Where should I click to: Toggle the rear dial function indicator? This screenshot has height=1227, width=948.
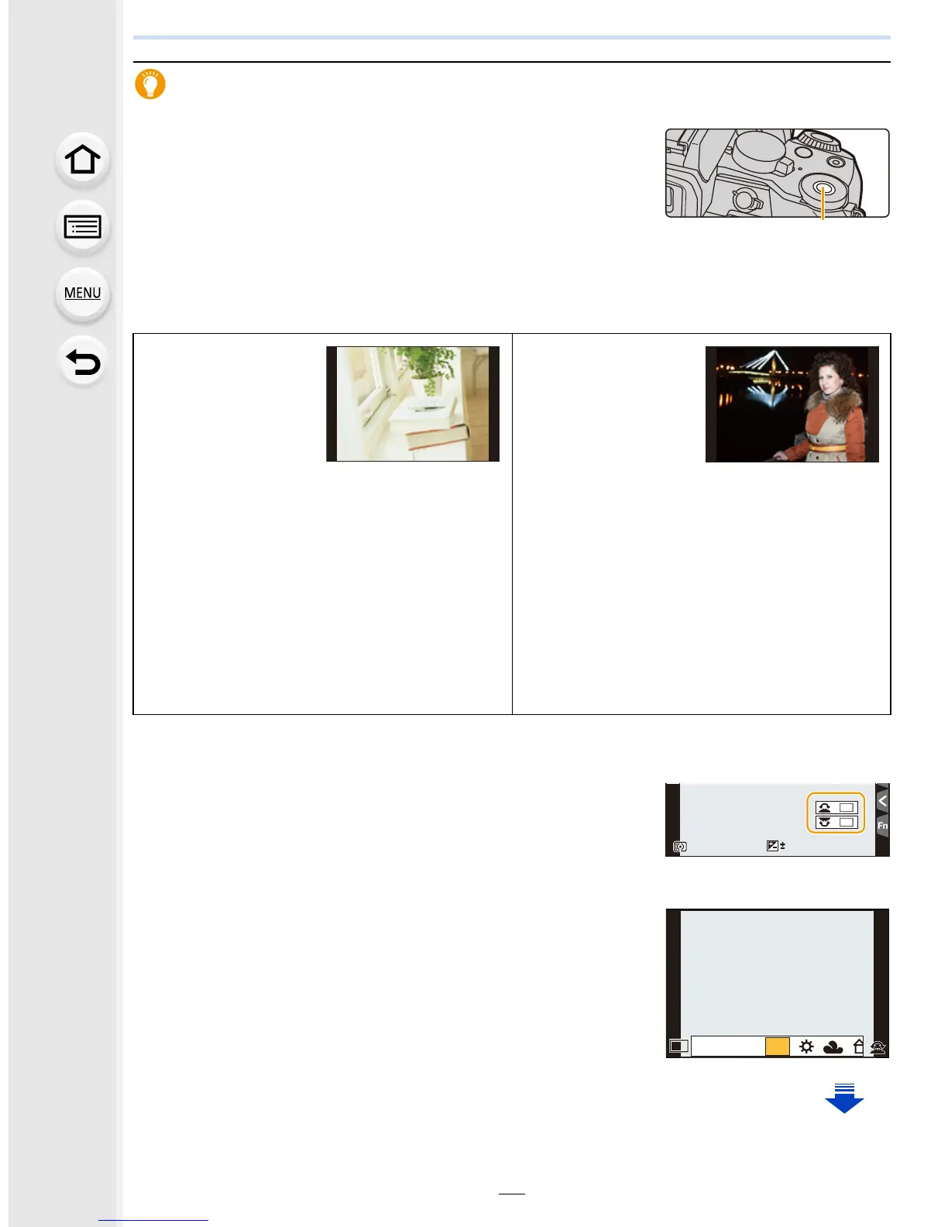(836, 822)
